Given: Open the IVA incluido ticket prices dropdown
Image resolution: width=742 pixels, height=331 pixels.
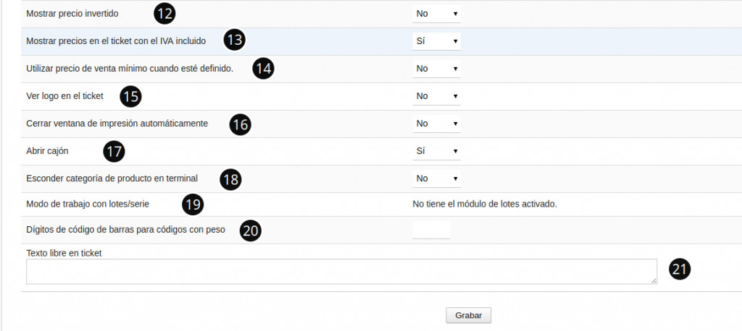Looking at the screenshot, I should click(436, 41).
